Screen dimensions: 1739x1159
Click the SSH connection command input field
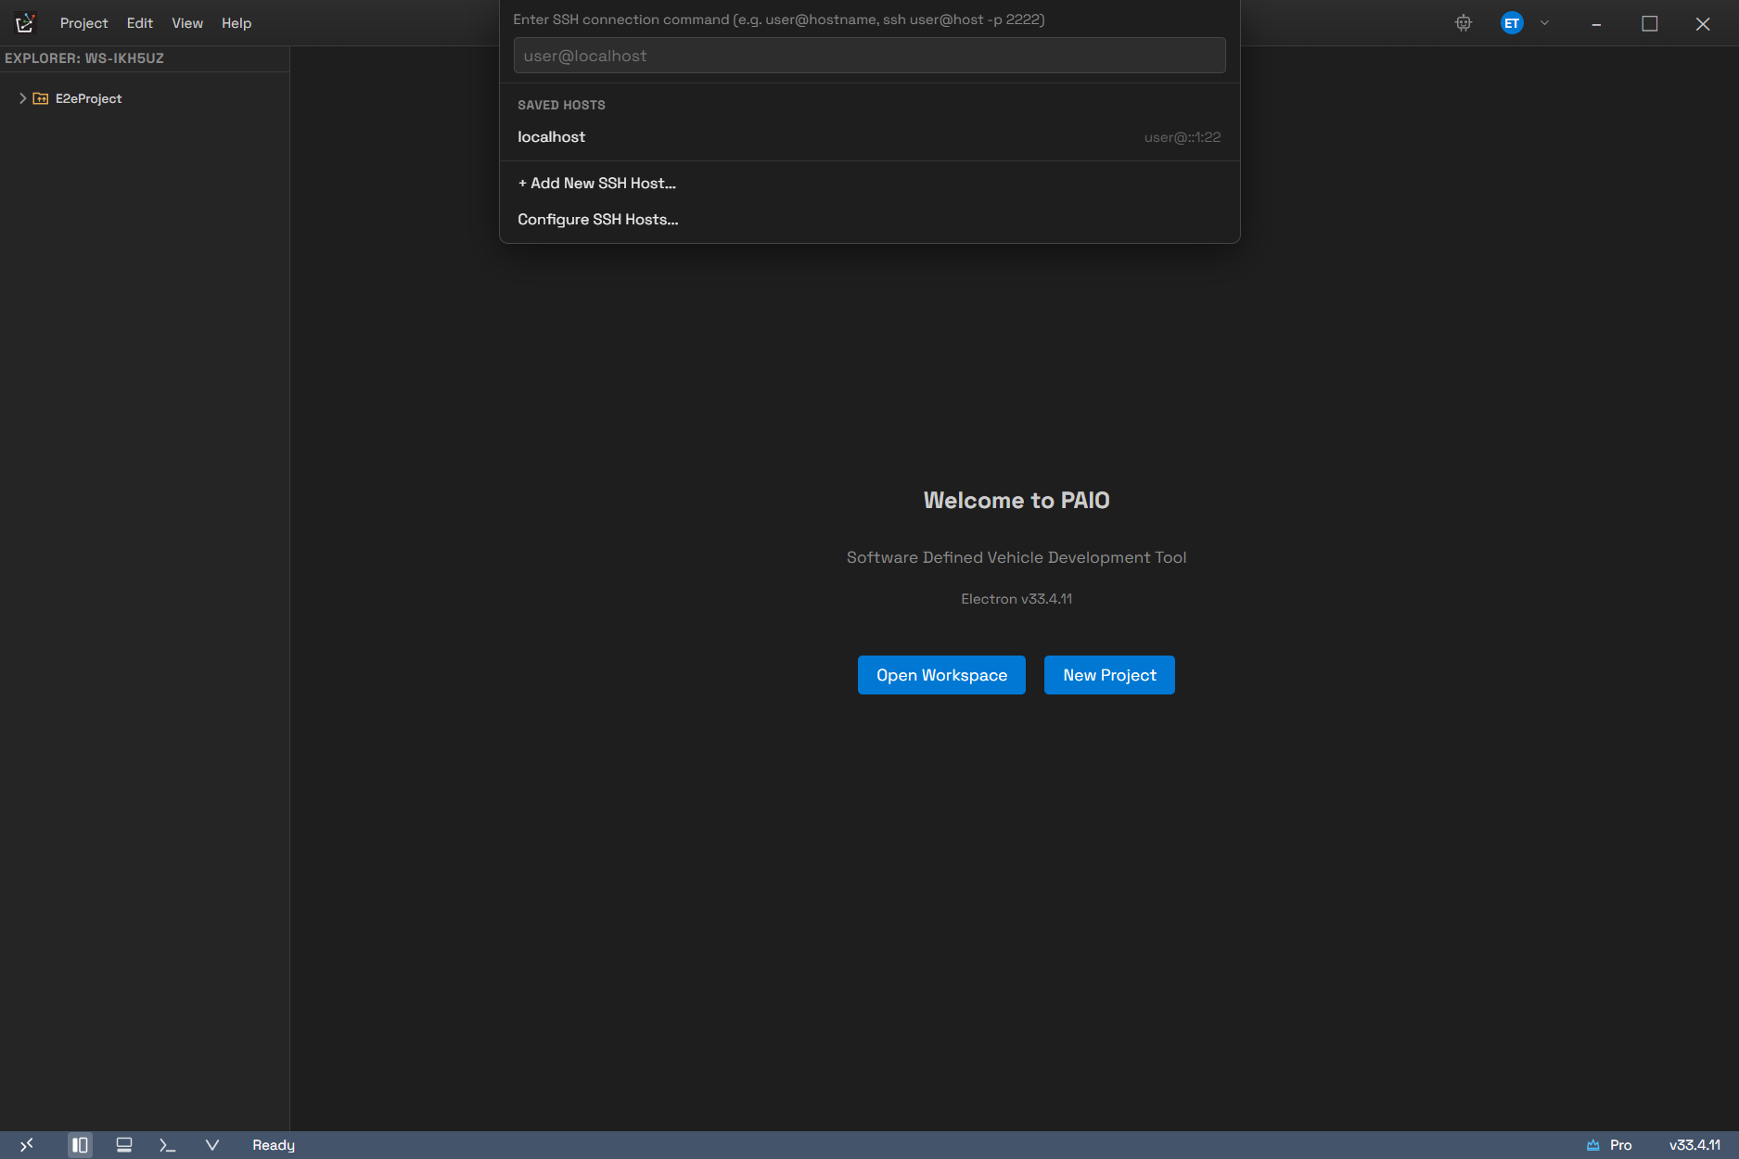[x=869, y=56]
